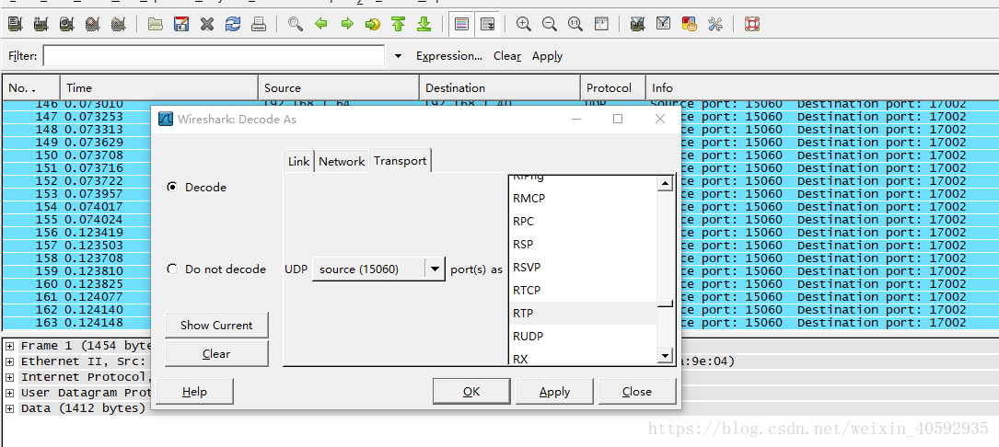Viewport: 999px width, 447px height.
Task: Expand the Internet Protocol tree node
Action: click(x=10, y=377)
